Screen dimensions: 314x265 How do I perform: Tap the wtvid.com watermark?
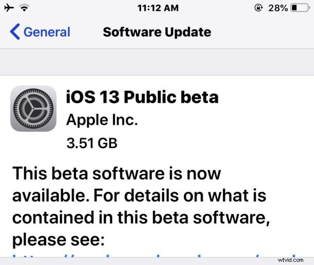point(290,260)
